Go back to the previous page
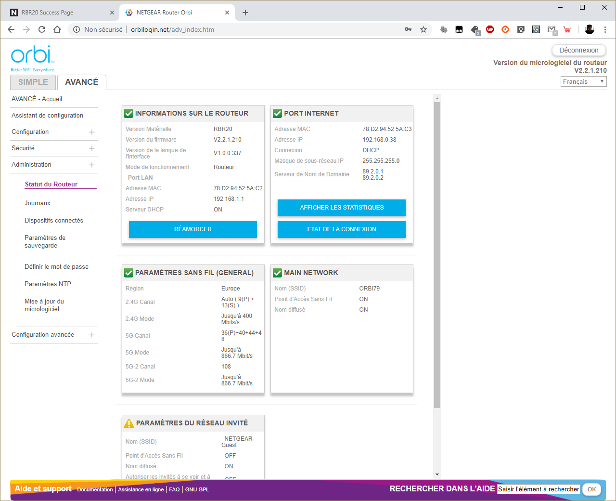This screenshot has height=501, width=616. tap(11, 29)
